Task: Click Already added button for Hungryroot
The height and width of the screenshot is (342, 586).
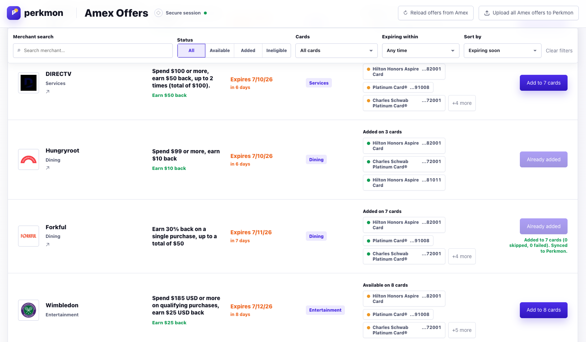Action: point(543,159)
